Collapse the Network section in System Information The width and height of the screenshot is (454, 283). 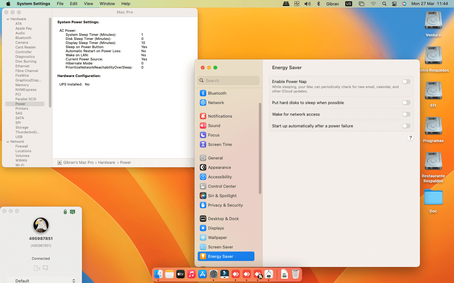pyautogui.click(x=8, y=142)
